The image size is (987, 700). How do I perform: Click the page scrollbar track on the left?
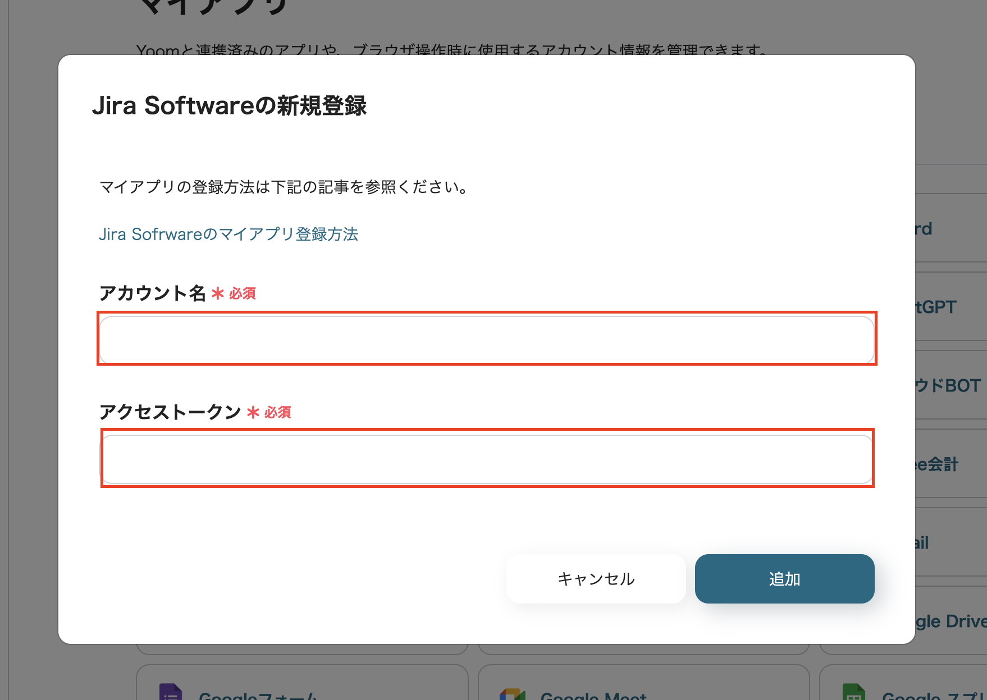pyautogui.click(x=8, y=337)
